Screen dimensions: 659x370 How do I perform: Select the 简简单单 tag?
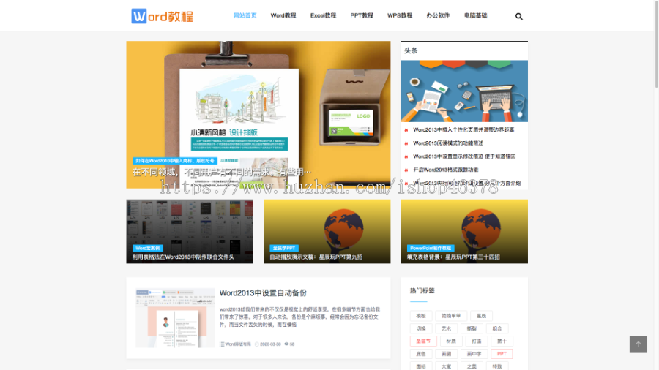451,316
